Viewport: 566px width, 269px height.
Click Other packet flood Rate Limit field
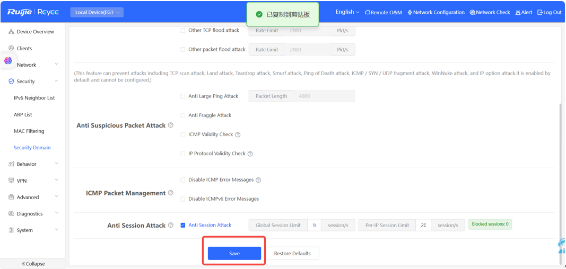(308, 50)
